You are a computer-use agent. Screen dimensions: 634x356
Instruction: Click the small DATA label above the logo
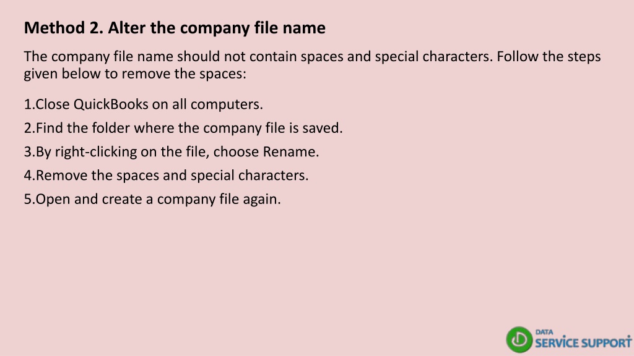tap(544, 332)
